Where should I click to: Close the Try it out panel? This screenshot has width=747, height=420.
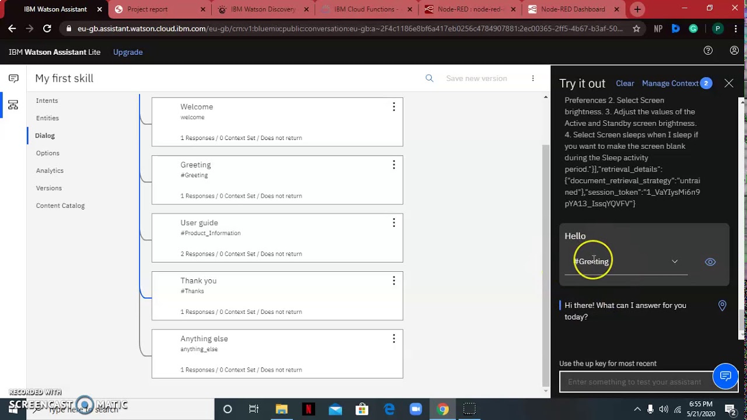(729, 83)
